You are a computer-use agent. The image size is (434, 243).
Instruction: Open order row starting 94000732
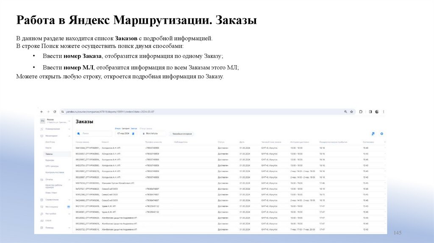pos(230,229)
